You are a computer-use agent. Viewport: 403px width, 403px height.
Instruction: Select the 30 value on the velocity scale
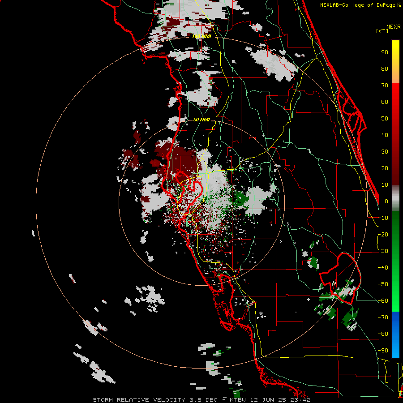point(385,152)
